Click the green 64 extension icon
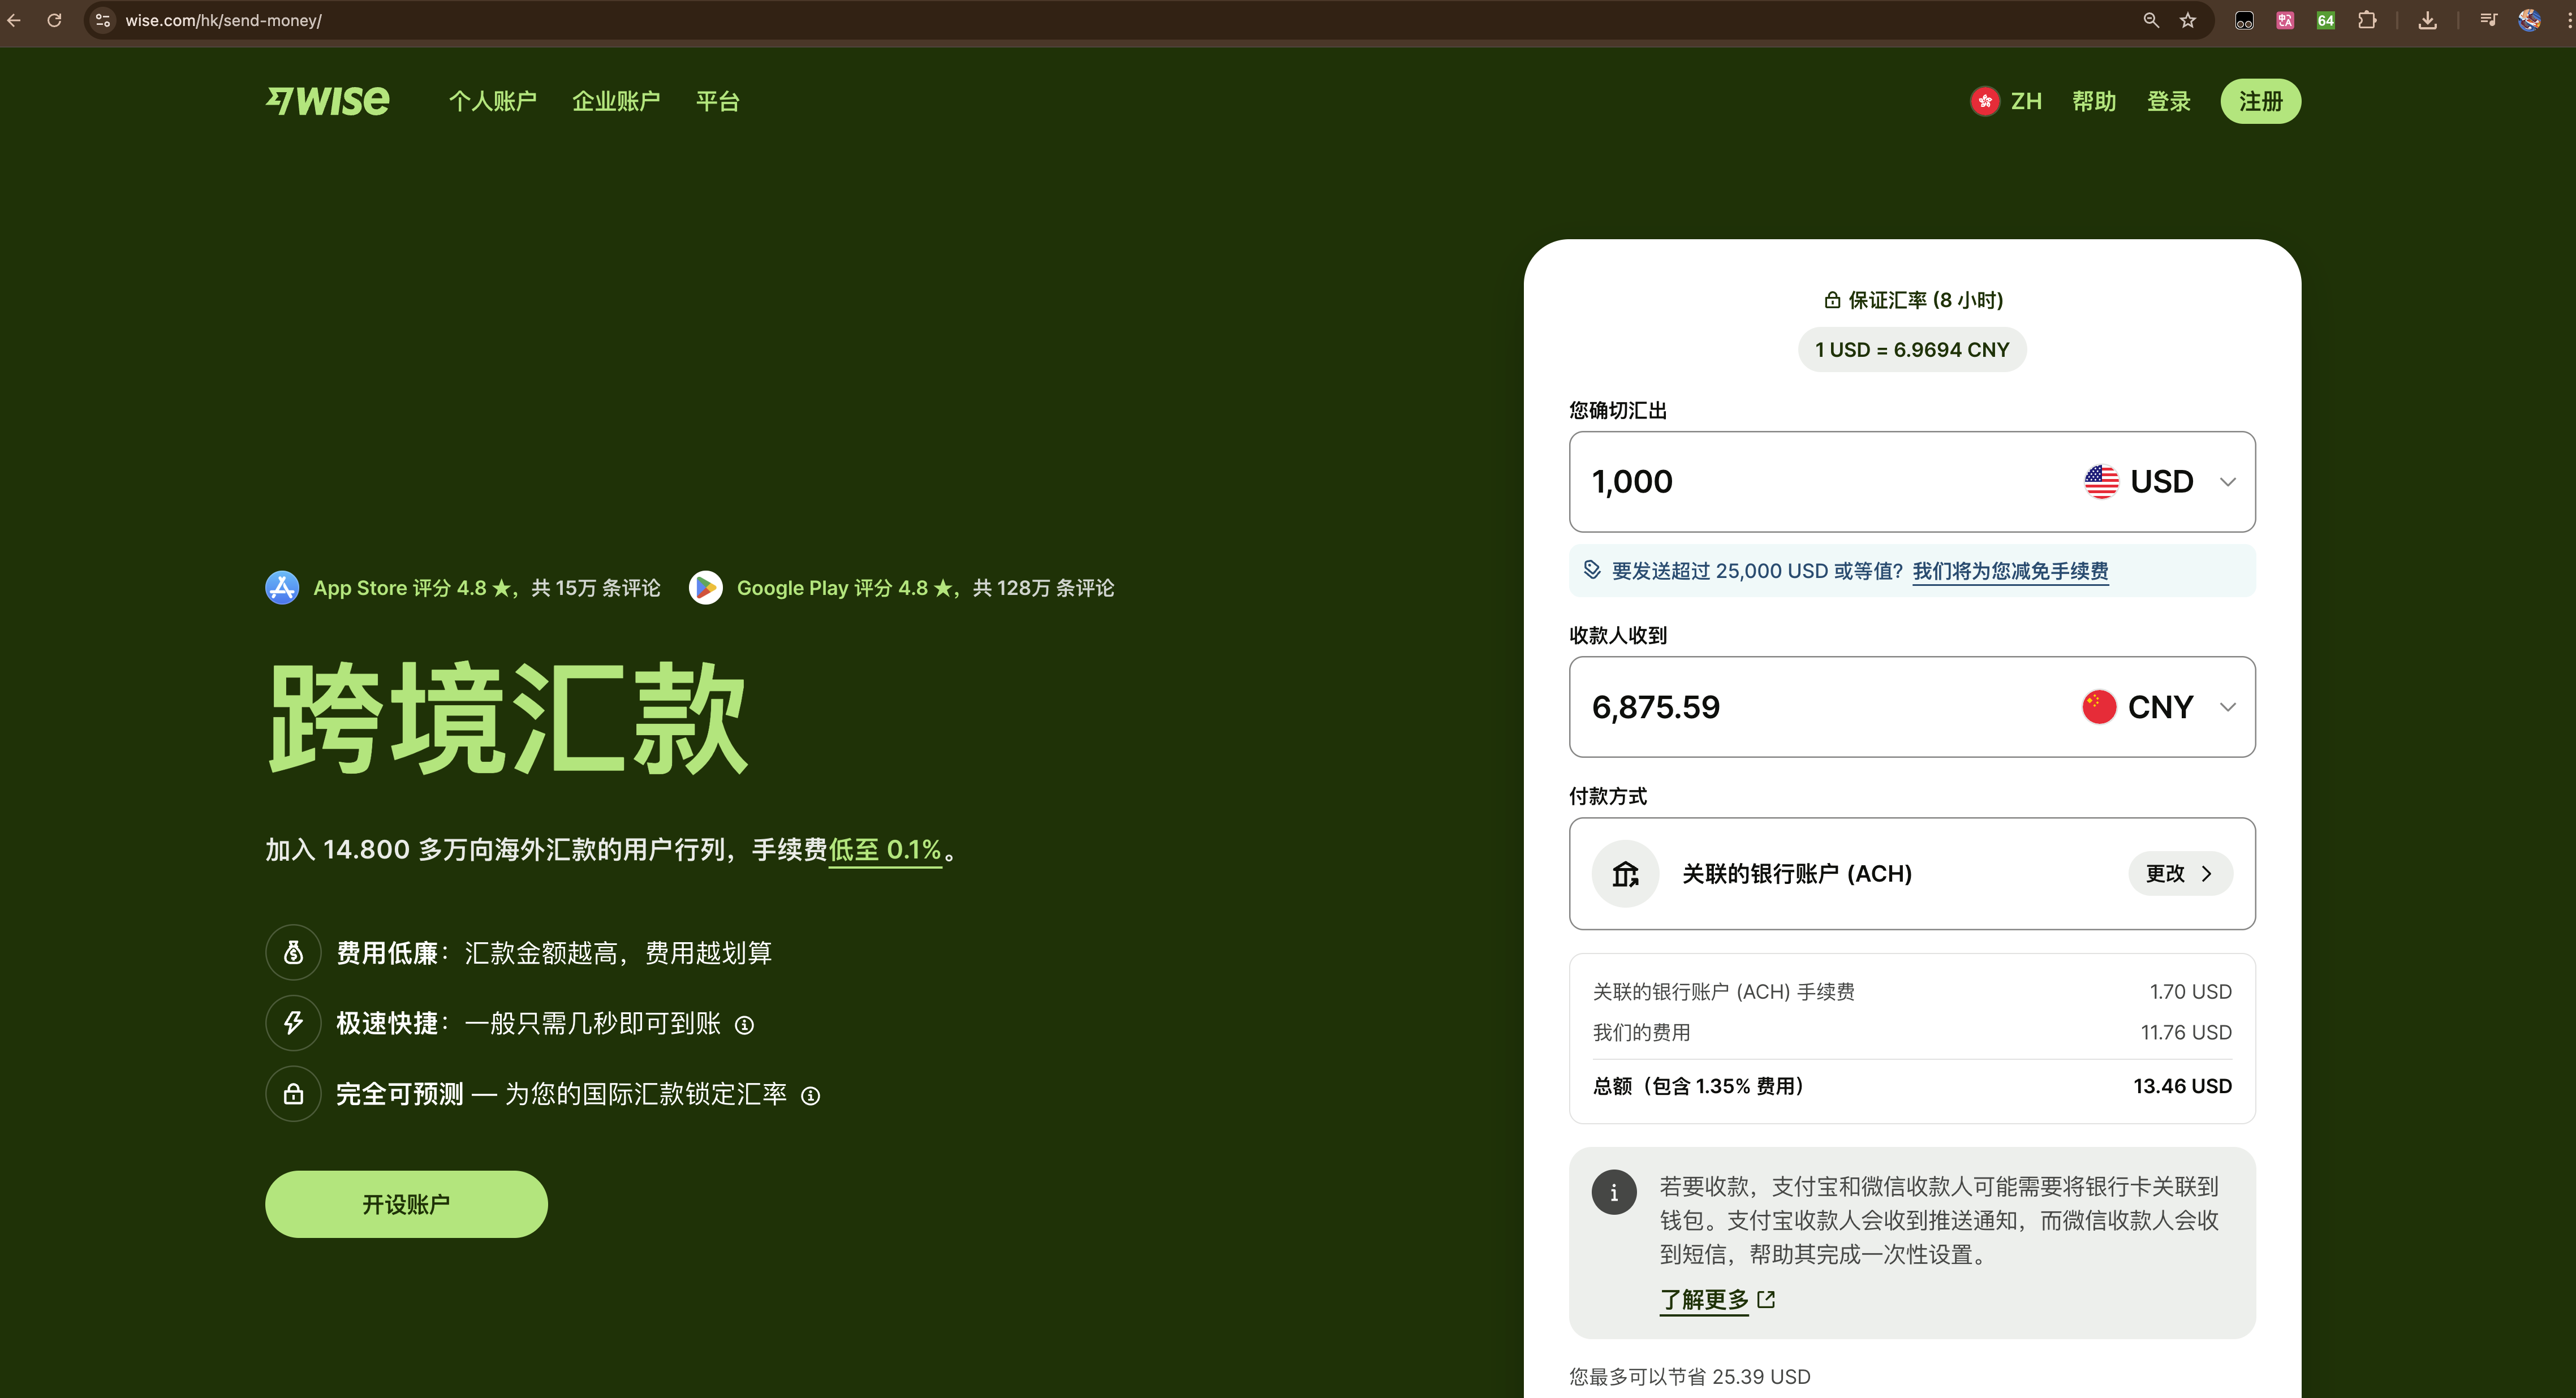 point(2326,20)
